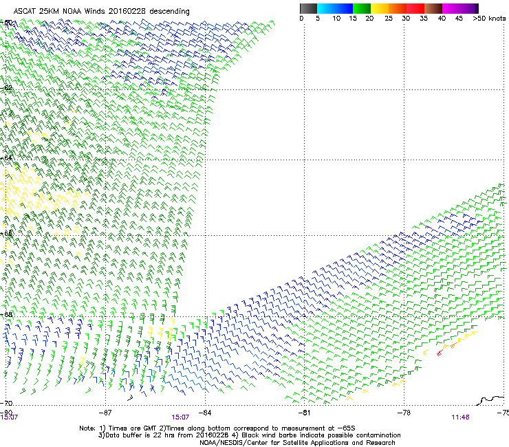Image resolution: width=509 pixels, height=447 pixels.
Task: Click the purple '15:07' time label under -90
Action: pyautogui.click(x=9, y=417)
